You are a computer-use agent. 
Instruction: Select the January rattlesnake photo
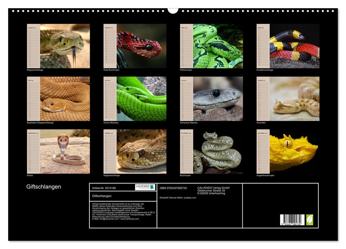(64, 46)
